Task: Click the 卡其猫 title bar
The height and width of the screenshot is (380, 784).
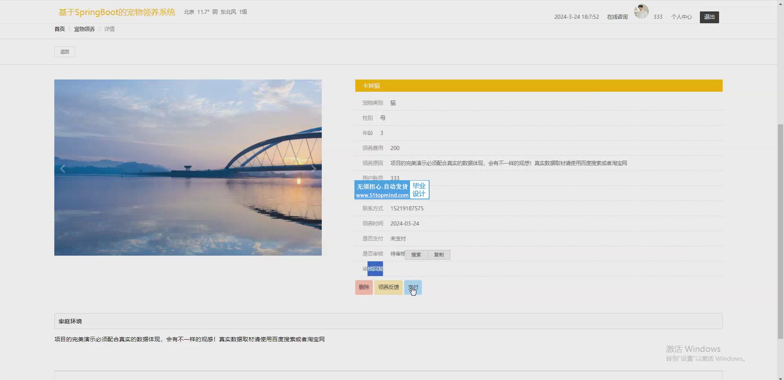Action: tap(539, 86)
